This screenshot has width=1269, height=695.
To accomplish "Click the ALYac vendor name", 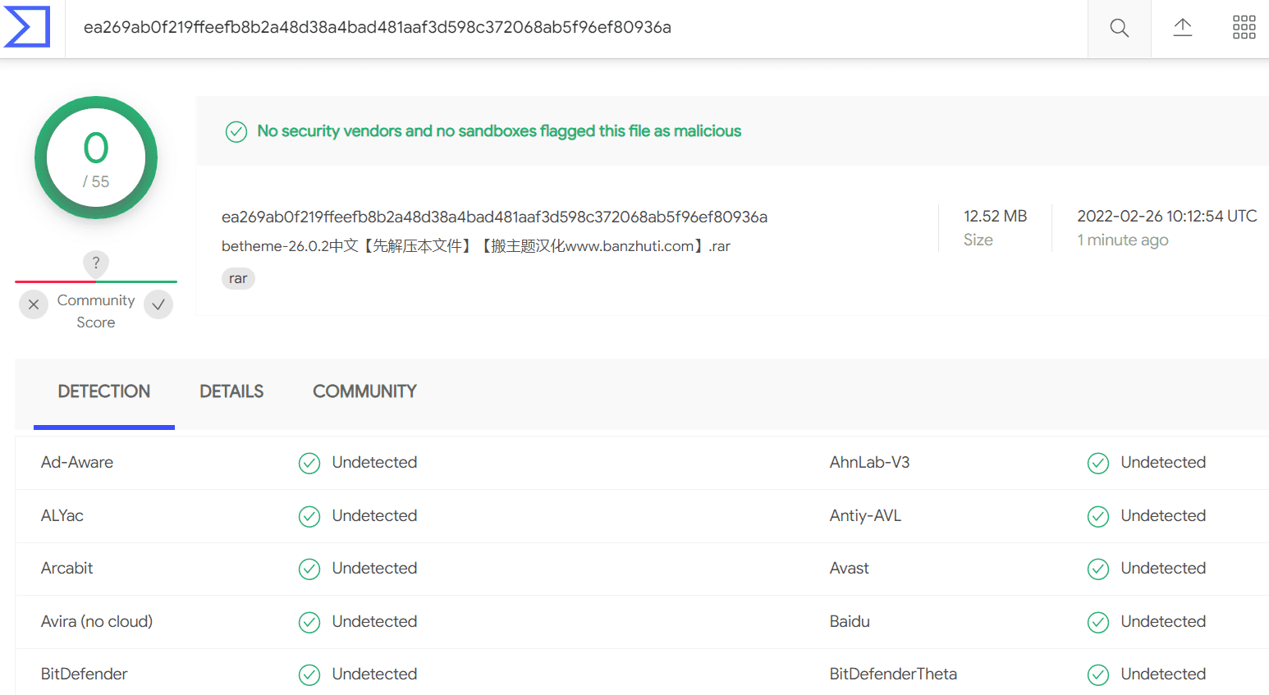I will point(62,515).
